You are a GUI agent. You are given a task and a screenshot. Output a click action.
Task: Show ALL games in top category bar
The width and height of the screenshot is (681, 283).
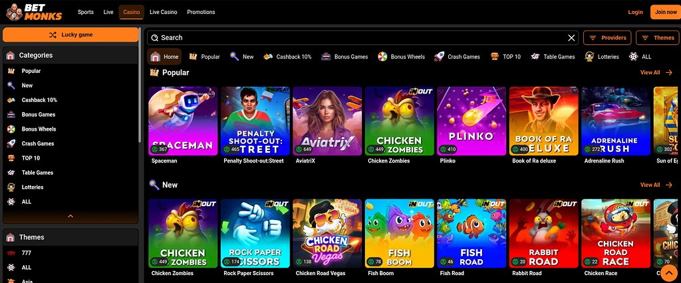point(640,57)
